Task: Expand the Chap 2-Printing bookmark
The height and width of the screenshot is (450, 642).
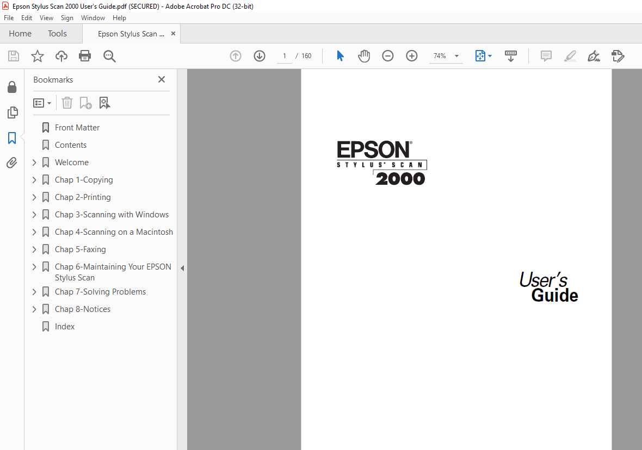Action: point(34,197)
